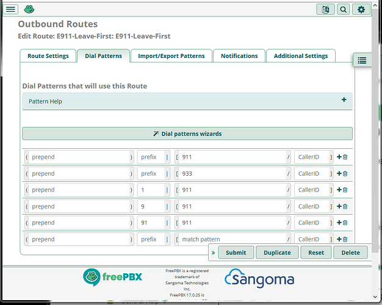Image resolution: width=382 pixels, height=305 pixels.
Task: Open the search magnifier icon
Action: (x=344, y=9)
